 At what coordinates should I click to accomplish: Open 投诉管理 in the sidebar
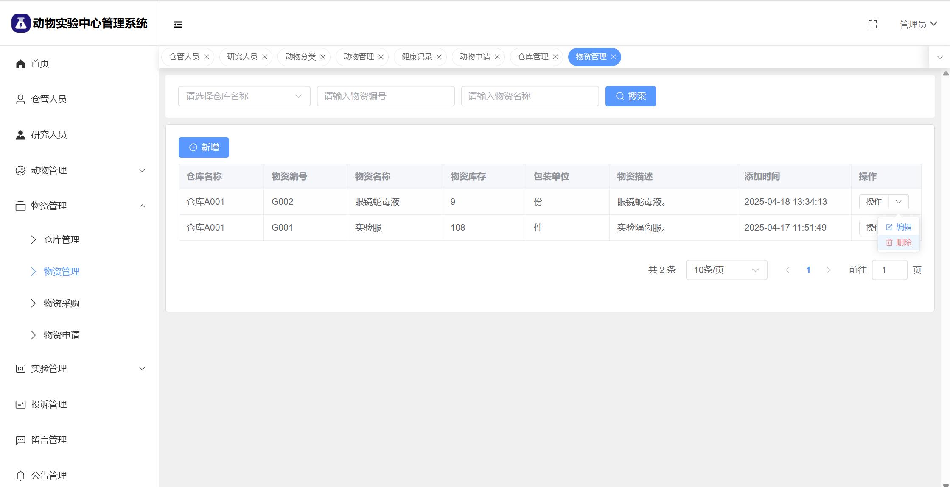pos(49,404)
